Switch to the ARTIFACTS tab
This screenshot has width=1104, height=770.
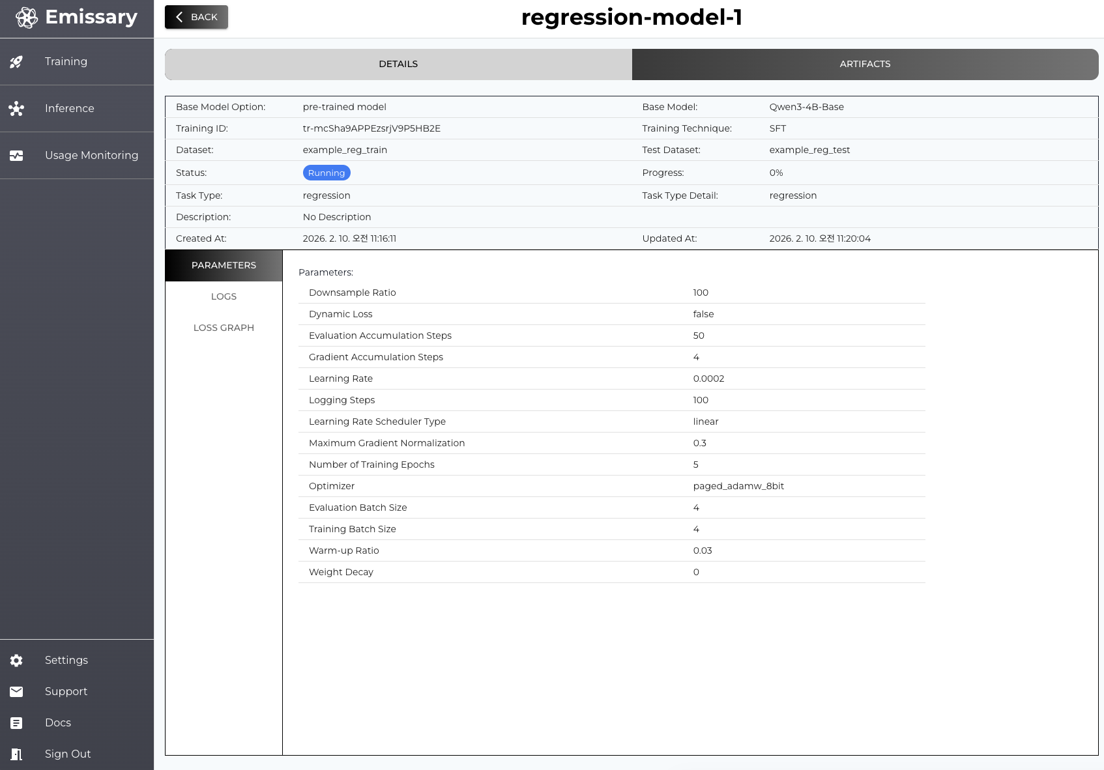pyautogui.click(x=865, y=64)
